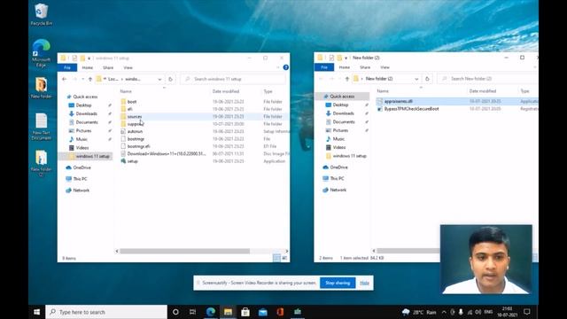This screenshot has width=567, height=319.
Task: Select the bootmgr.efi file
Action: point(138,146)
